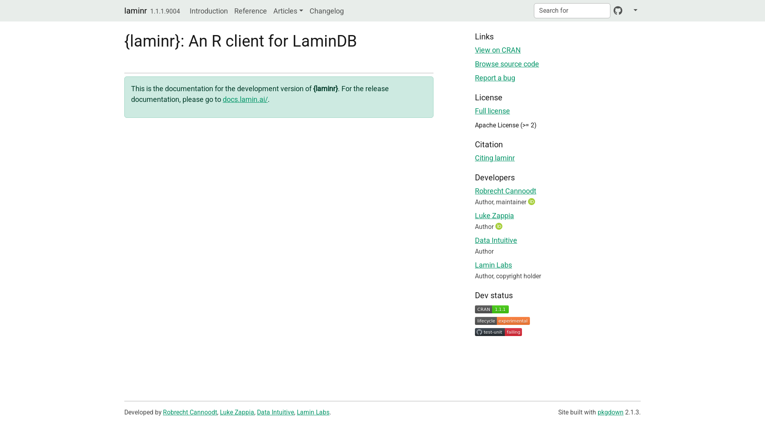Click the Apache License (>= 2) text
This screenshot has height=430, width=765.
coord(506,125)
